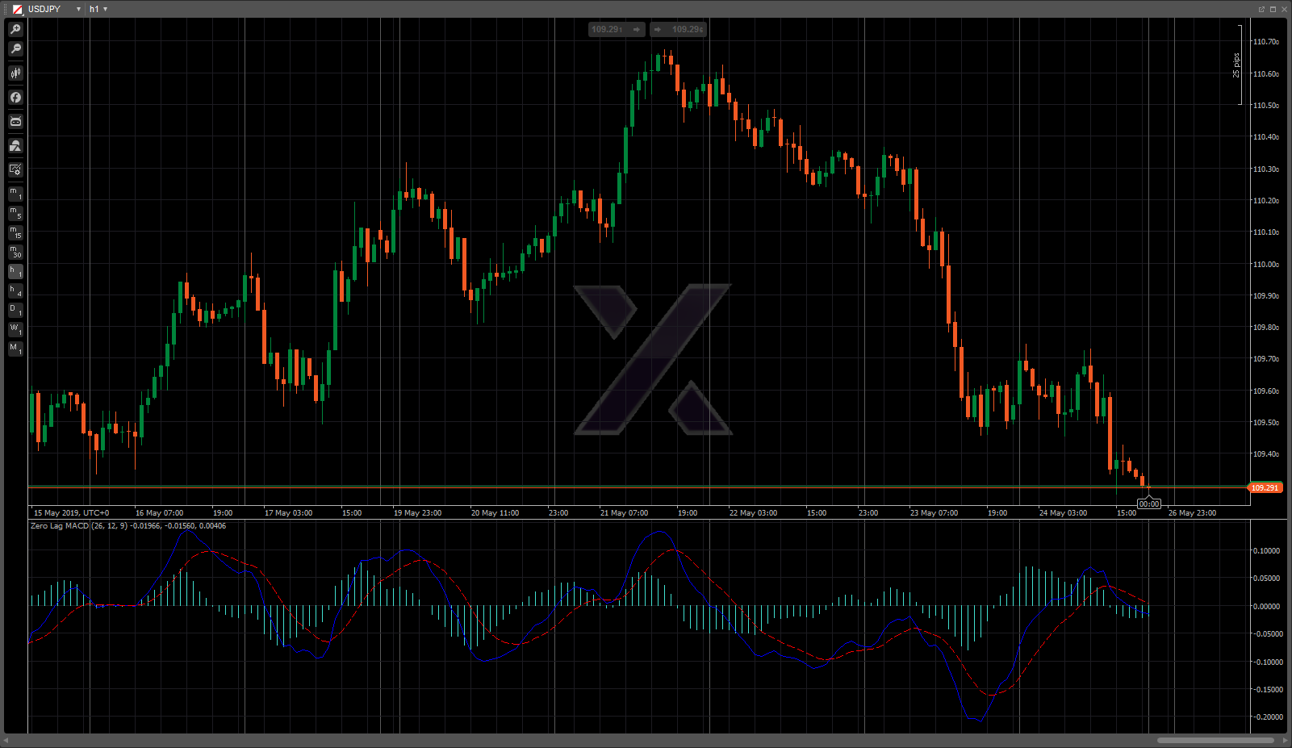Switch to m15 timeframe
Image resolution: width=1292 pixels, height=748 pixels.
(x=15, y=232)
